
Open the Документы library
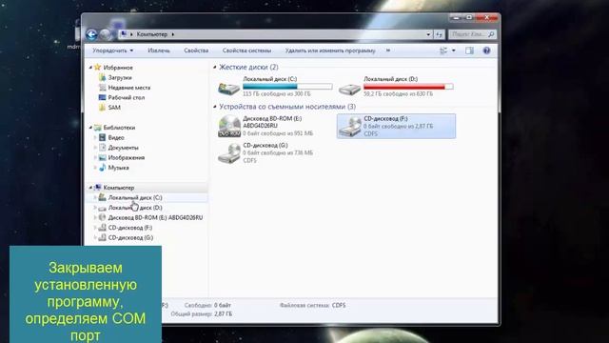123,148
